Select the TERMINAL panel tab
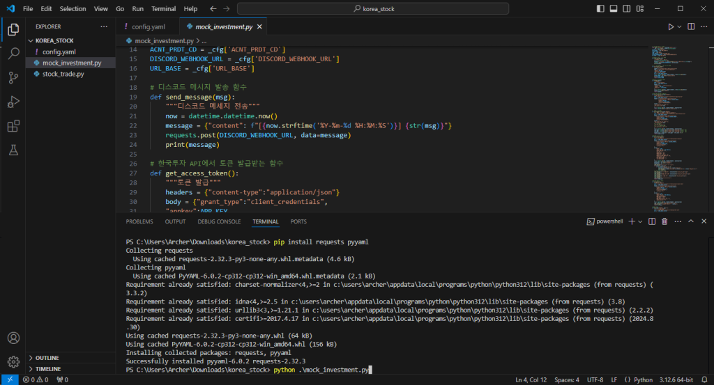 pyautogui.click(x=266, y=221)
